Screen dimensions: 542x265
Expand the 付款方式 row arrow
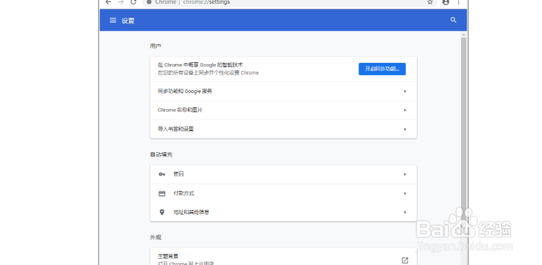pos(405,194)
